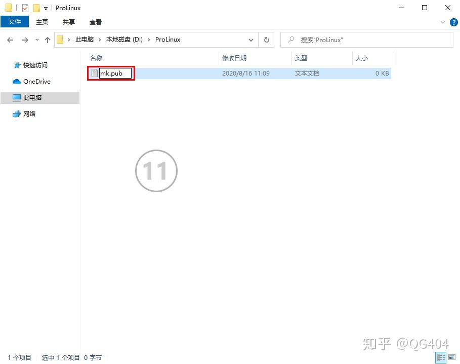Go up one folder level
Viewport: 460px width, 364px height.
[x=48, y=40]
